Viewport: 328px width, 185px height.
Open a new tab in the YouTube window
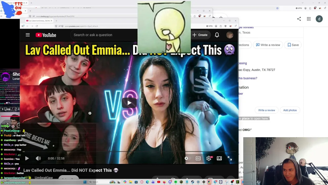tap(56, 21)
